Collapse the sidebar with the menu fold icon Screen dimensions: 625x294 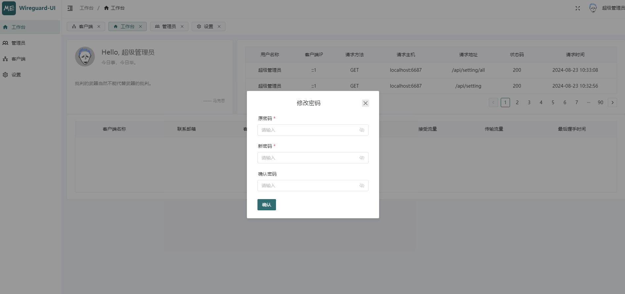tap(70, 8)
